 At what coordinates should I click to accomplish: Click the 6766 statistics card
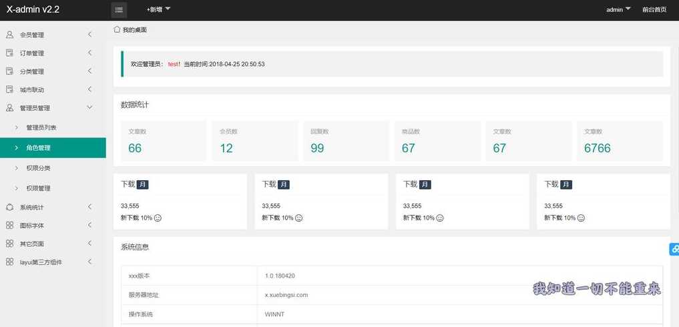[620, 141]
